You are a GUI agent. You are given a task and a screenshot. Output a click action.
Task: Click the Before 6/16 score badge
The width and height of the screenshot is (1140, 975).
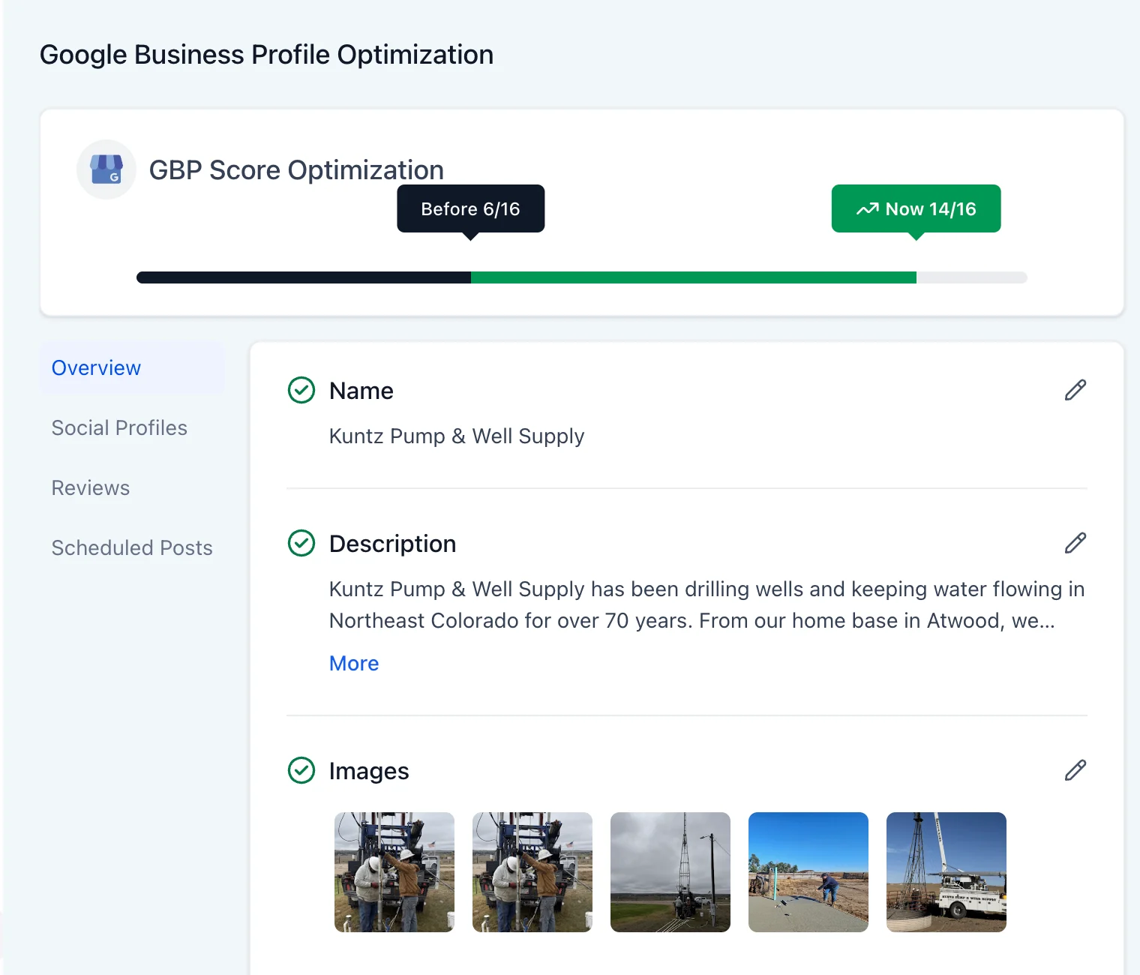(471, 208)
